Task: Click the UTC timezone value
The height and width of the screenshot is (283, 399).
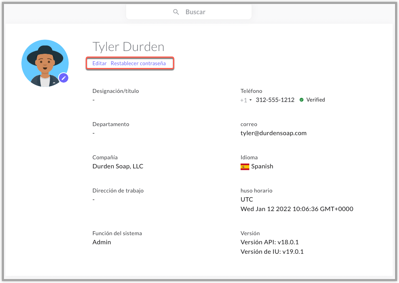Action: click(x=247, y=199)
